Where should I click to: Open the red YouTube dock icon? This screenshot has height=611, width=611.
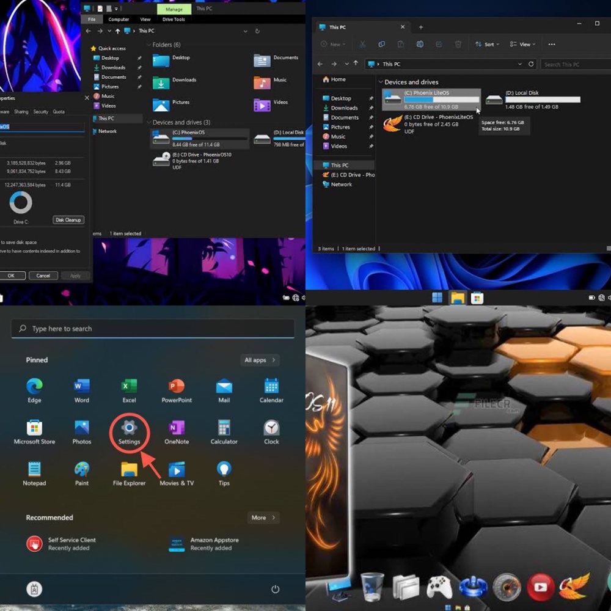(x=540, y=588)
